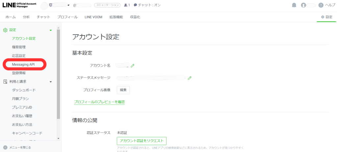Collapse the menu with the arrow icon
The height and width of the screenshot is (152, 337).
point(5,147)
